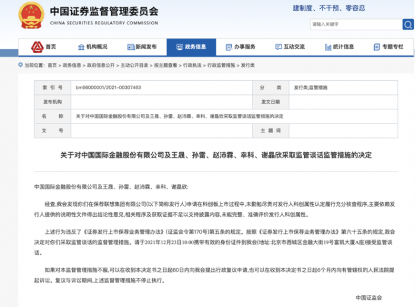
Task: Click the chat icon beside 互动交流
Action: (279, 47)
